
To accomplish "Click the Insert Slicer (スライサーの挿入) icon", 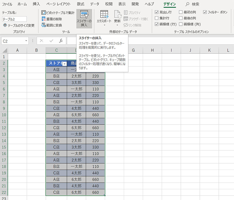I will click(x=84, y=15).
